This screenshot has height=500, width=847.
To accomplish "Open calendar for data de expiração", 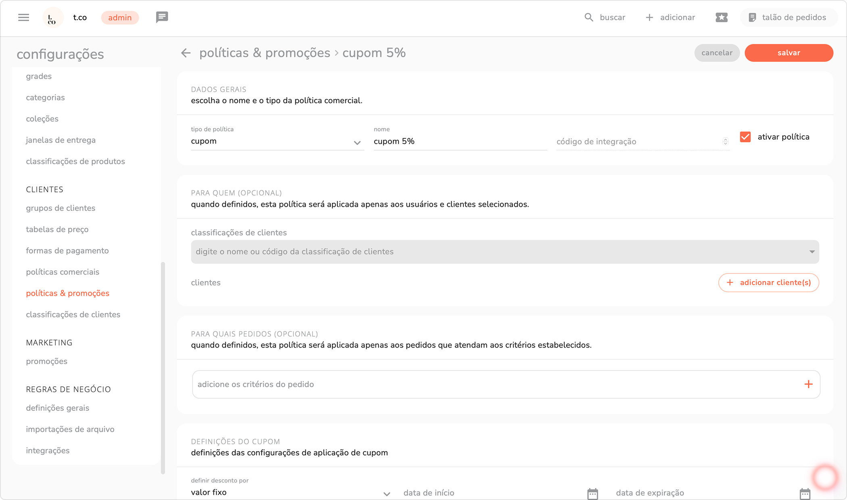I will point(805,493).
